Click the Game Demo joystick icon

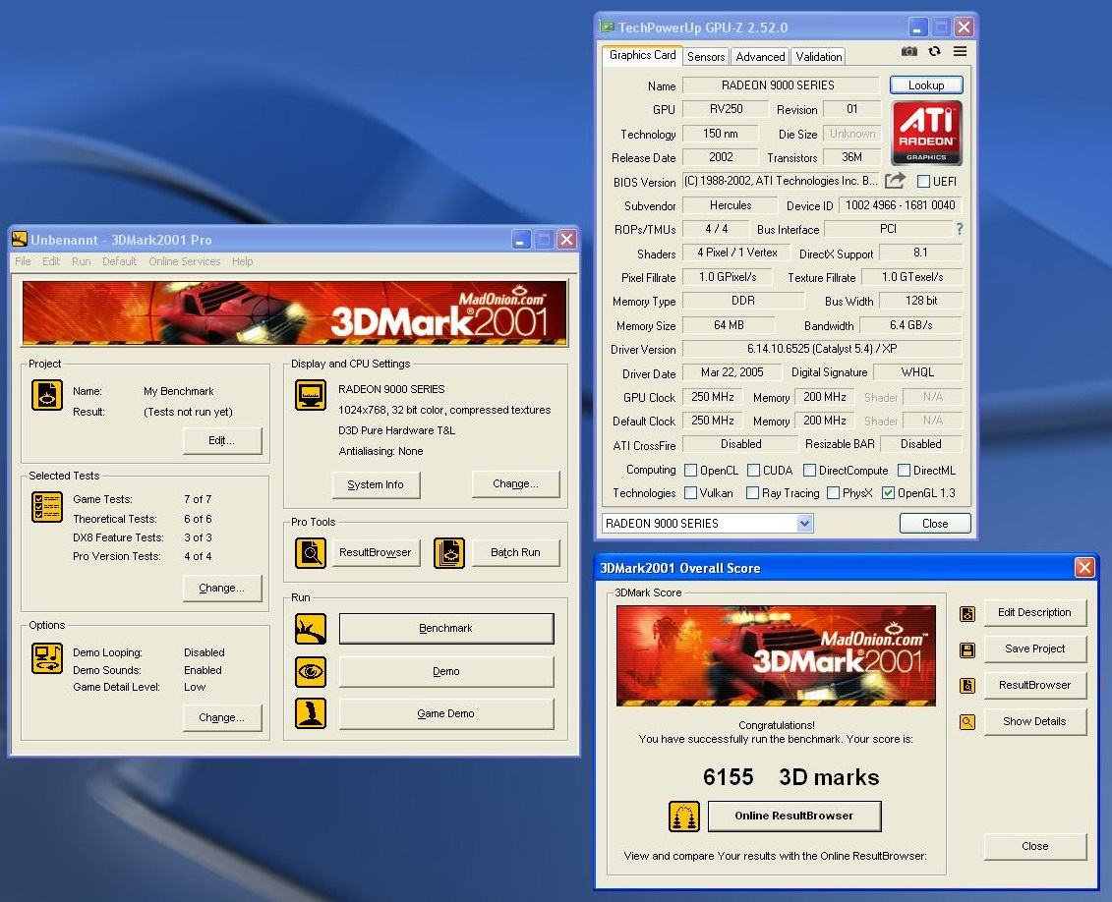tap(311, 713)
